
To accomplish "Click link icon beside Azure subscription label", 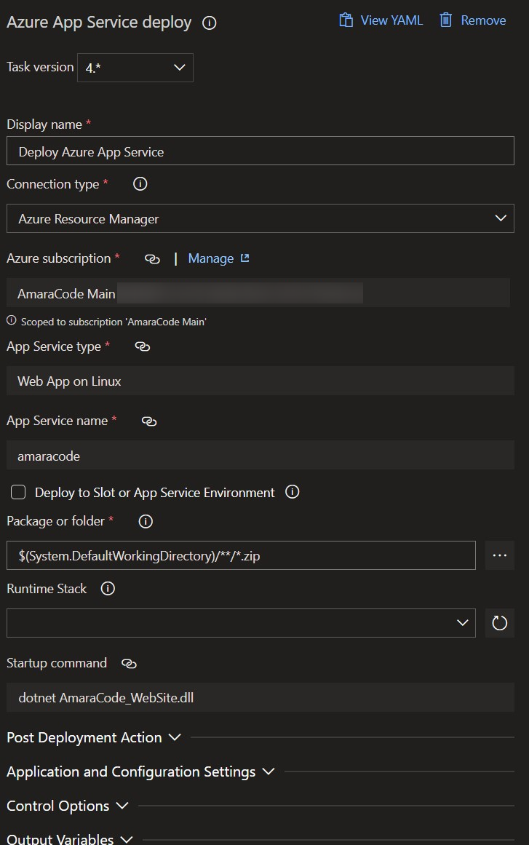I will tap(153, 259).
